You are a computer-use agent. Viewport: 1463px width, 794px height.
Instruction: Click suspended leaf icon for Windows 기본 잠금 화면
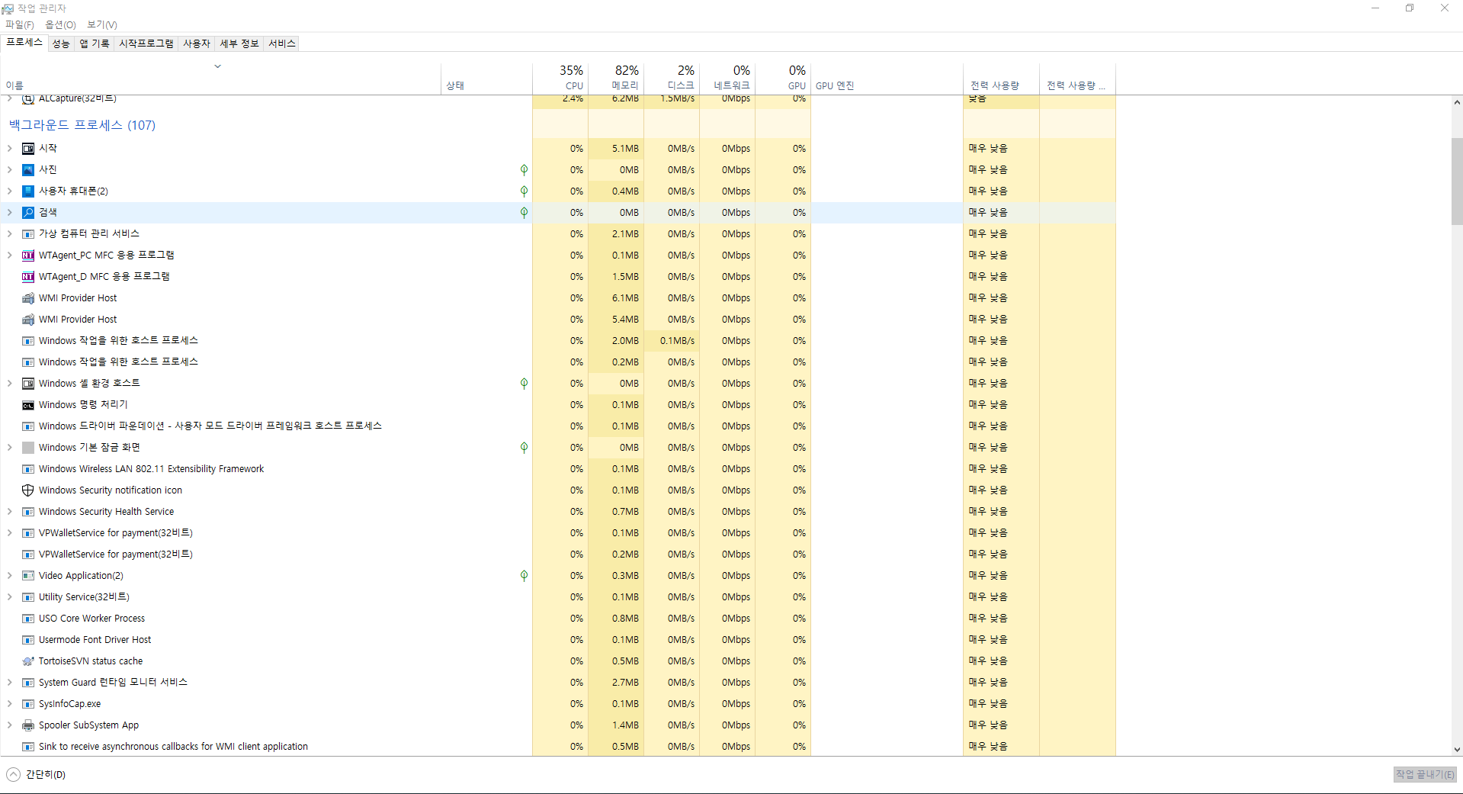[524, 448]
